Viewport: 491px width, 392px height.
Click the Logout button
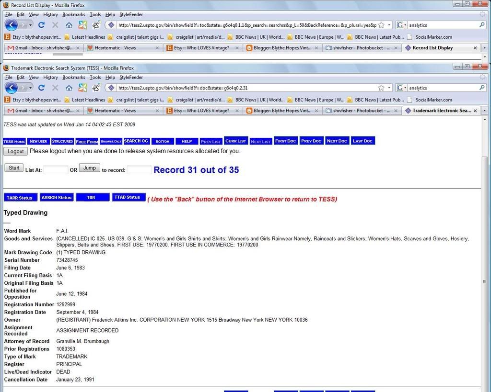[x=16, y=151]
